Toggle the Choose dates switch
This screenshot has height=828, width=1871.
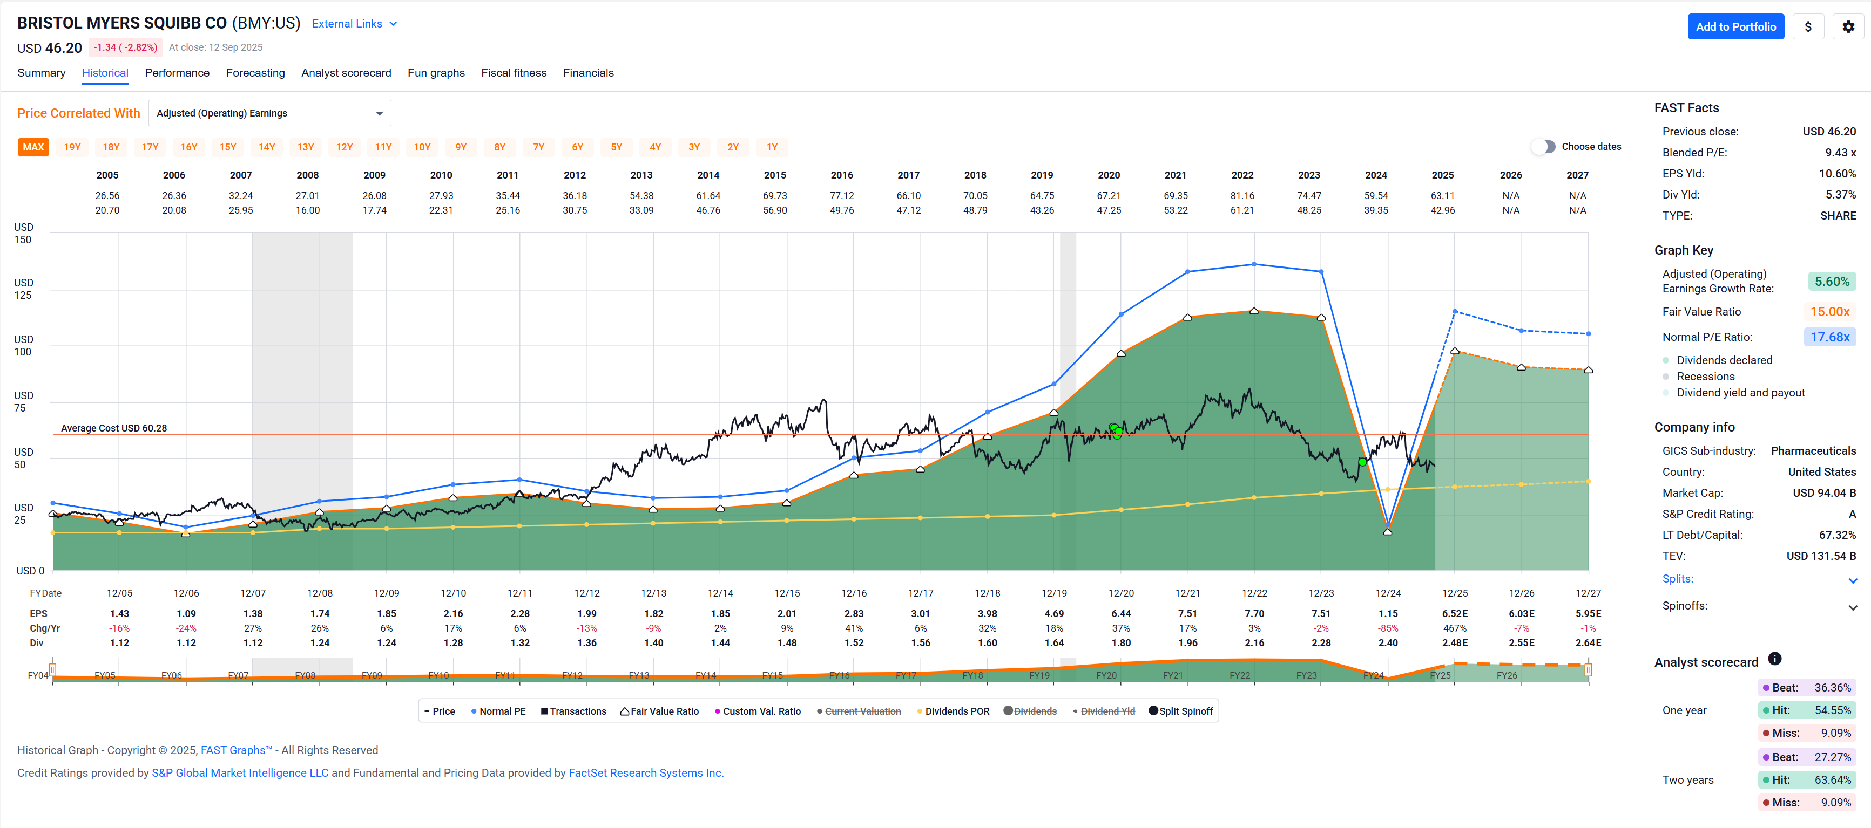1543,147
